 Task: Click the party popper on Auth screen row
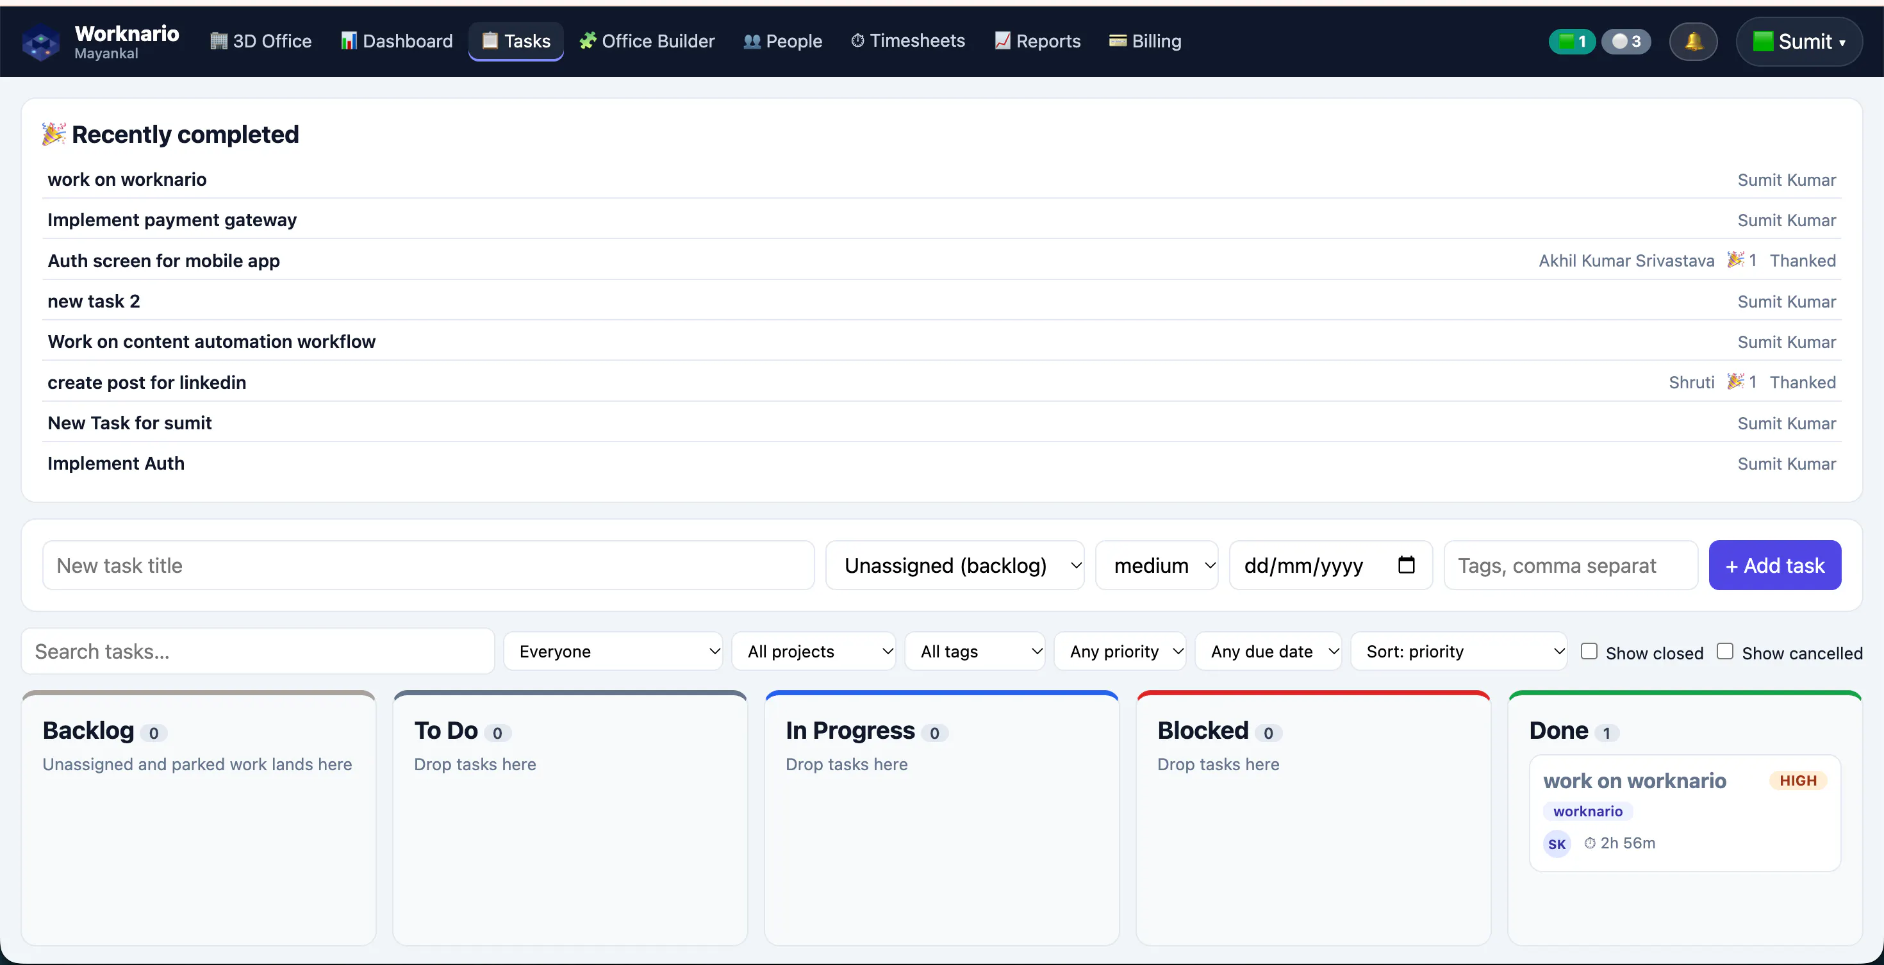(1735, 260)
